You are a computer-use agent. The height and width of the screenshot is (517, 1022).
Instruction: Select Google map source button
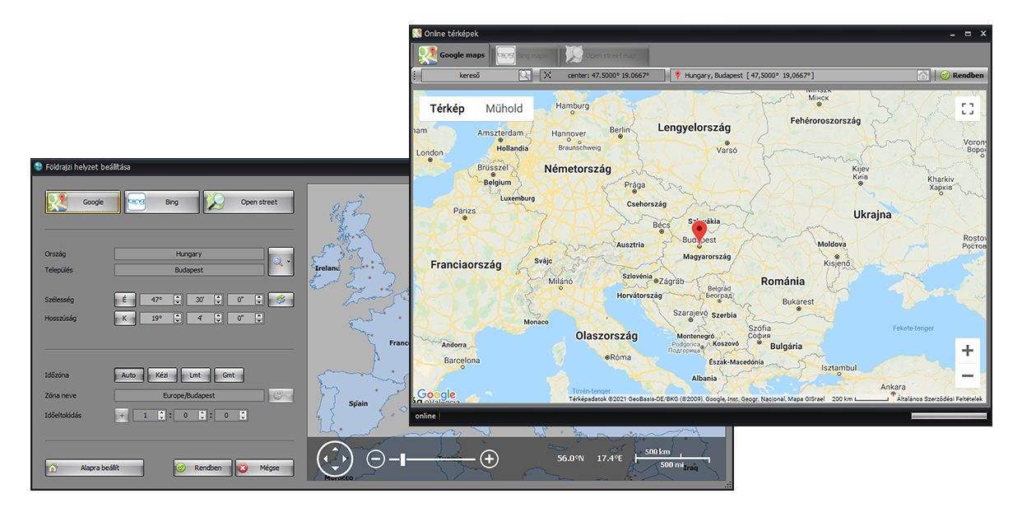pos(82,202)
